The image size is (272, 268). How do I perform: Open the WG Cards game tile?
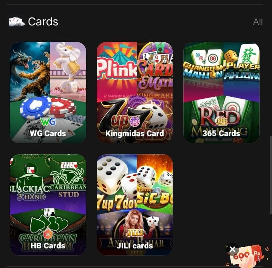point(48,93)
